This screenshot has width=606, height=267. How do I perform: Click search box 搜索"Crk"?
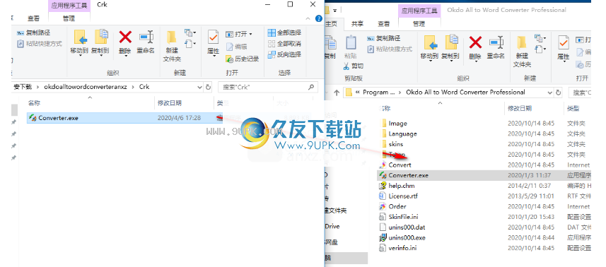coord(268,87)
